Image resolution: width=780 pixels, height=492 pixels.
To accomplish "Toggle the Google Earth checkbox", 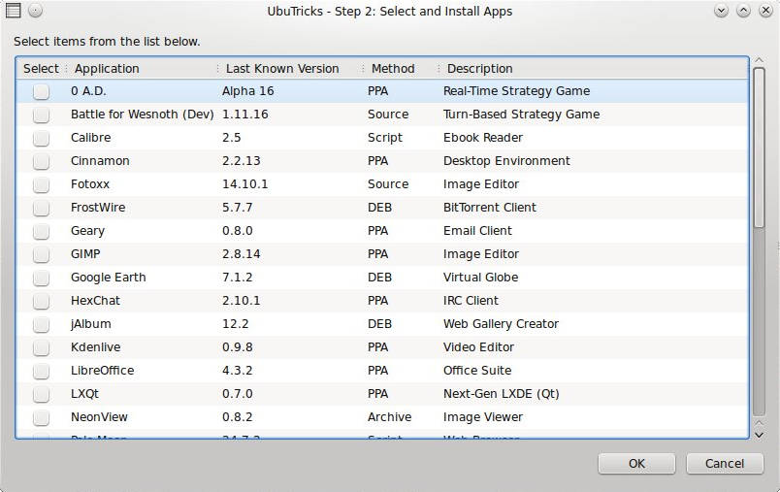I will point(41,278).
